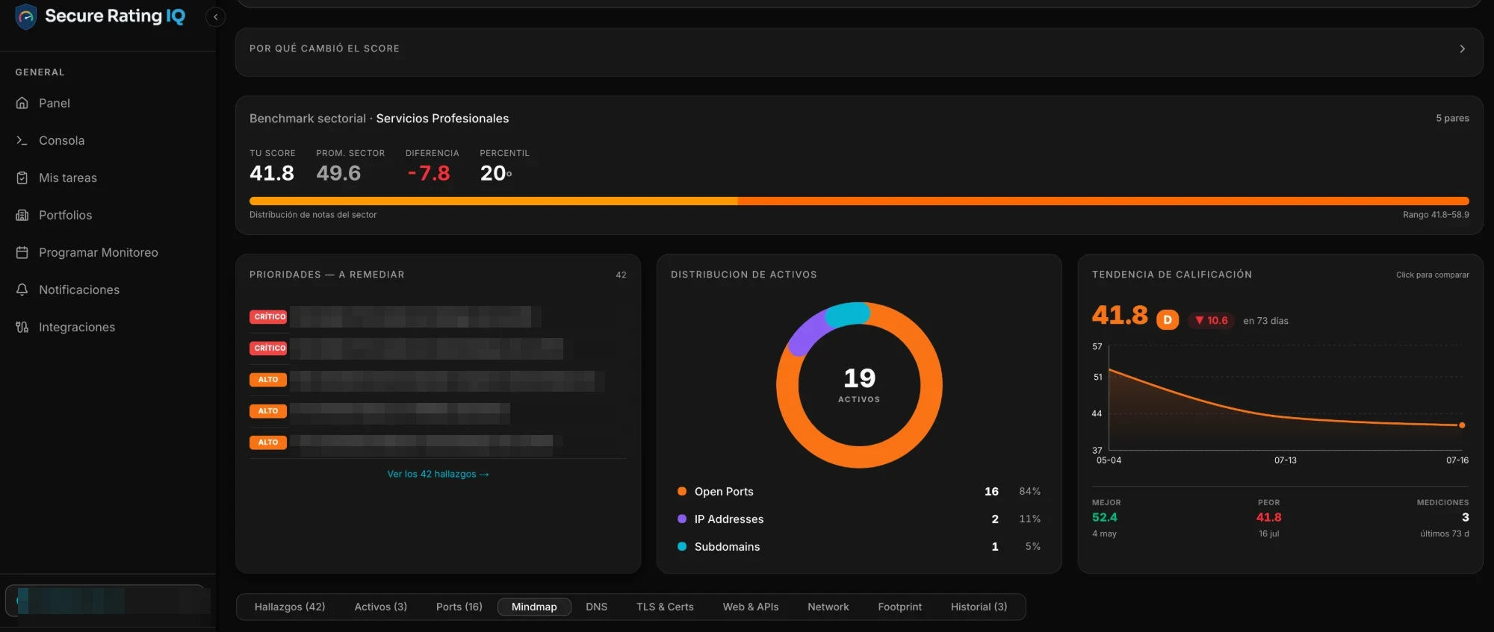The image size is (1494, 632).
Task: Click the third ALTO priority badge
Action: [x=268, y=442]
